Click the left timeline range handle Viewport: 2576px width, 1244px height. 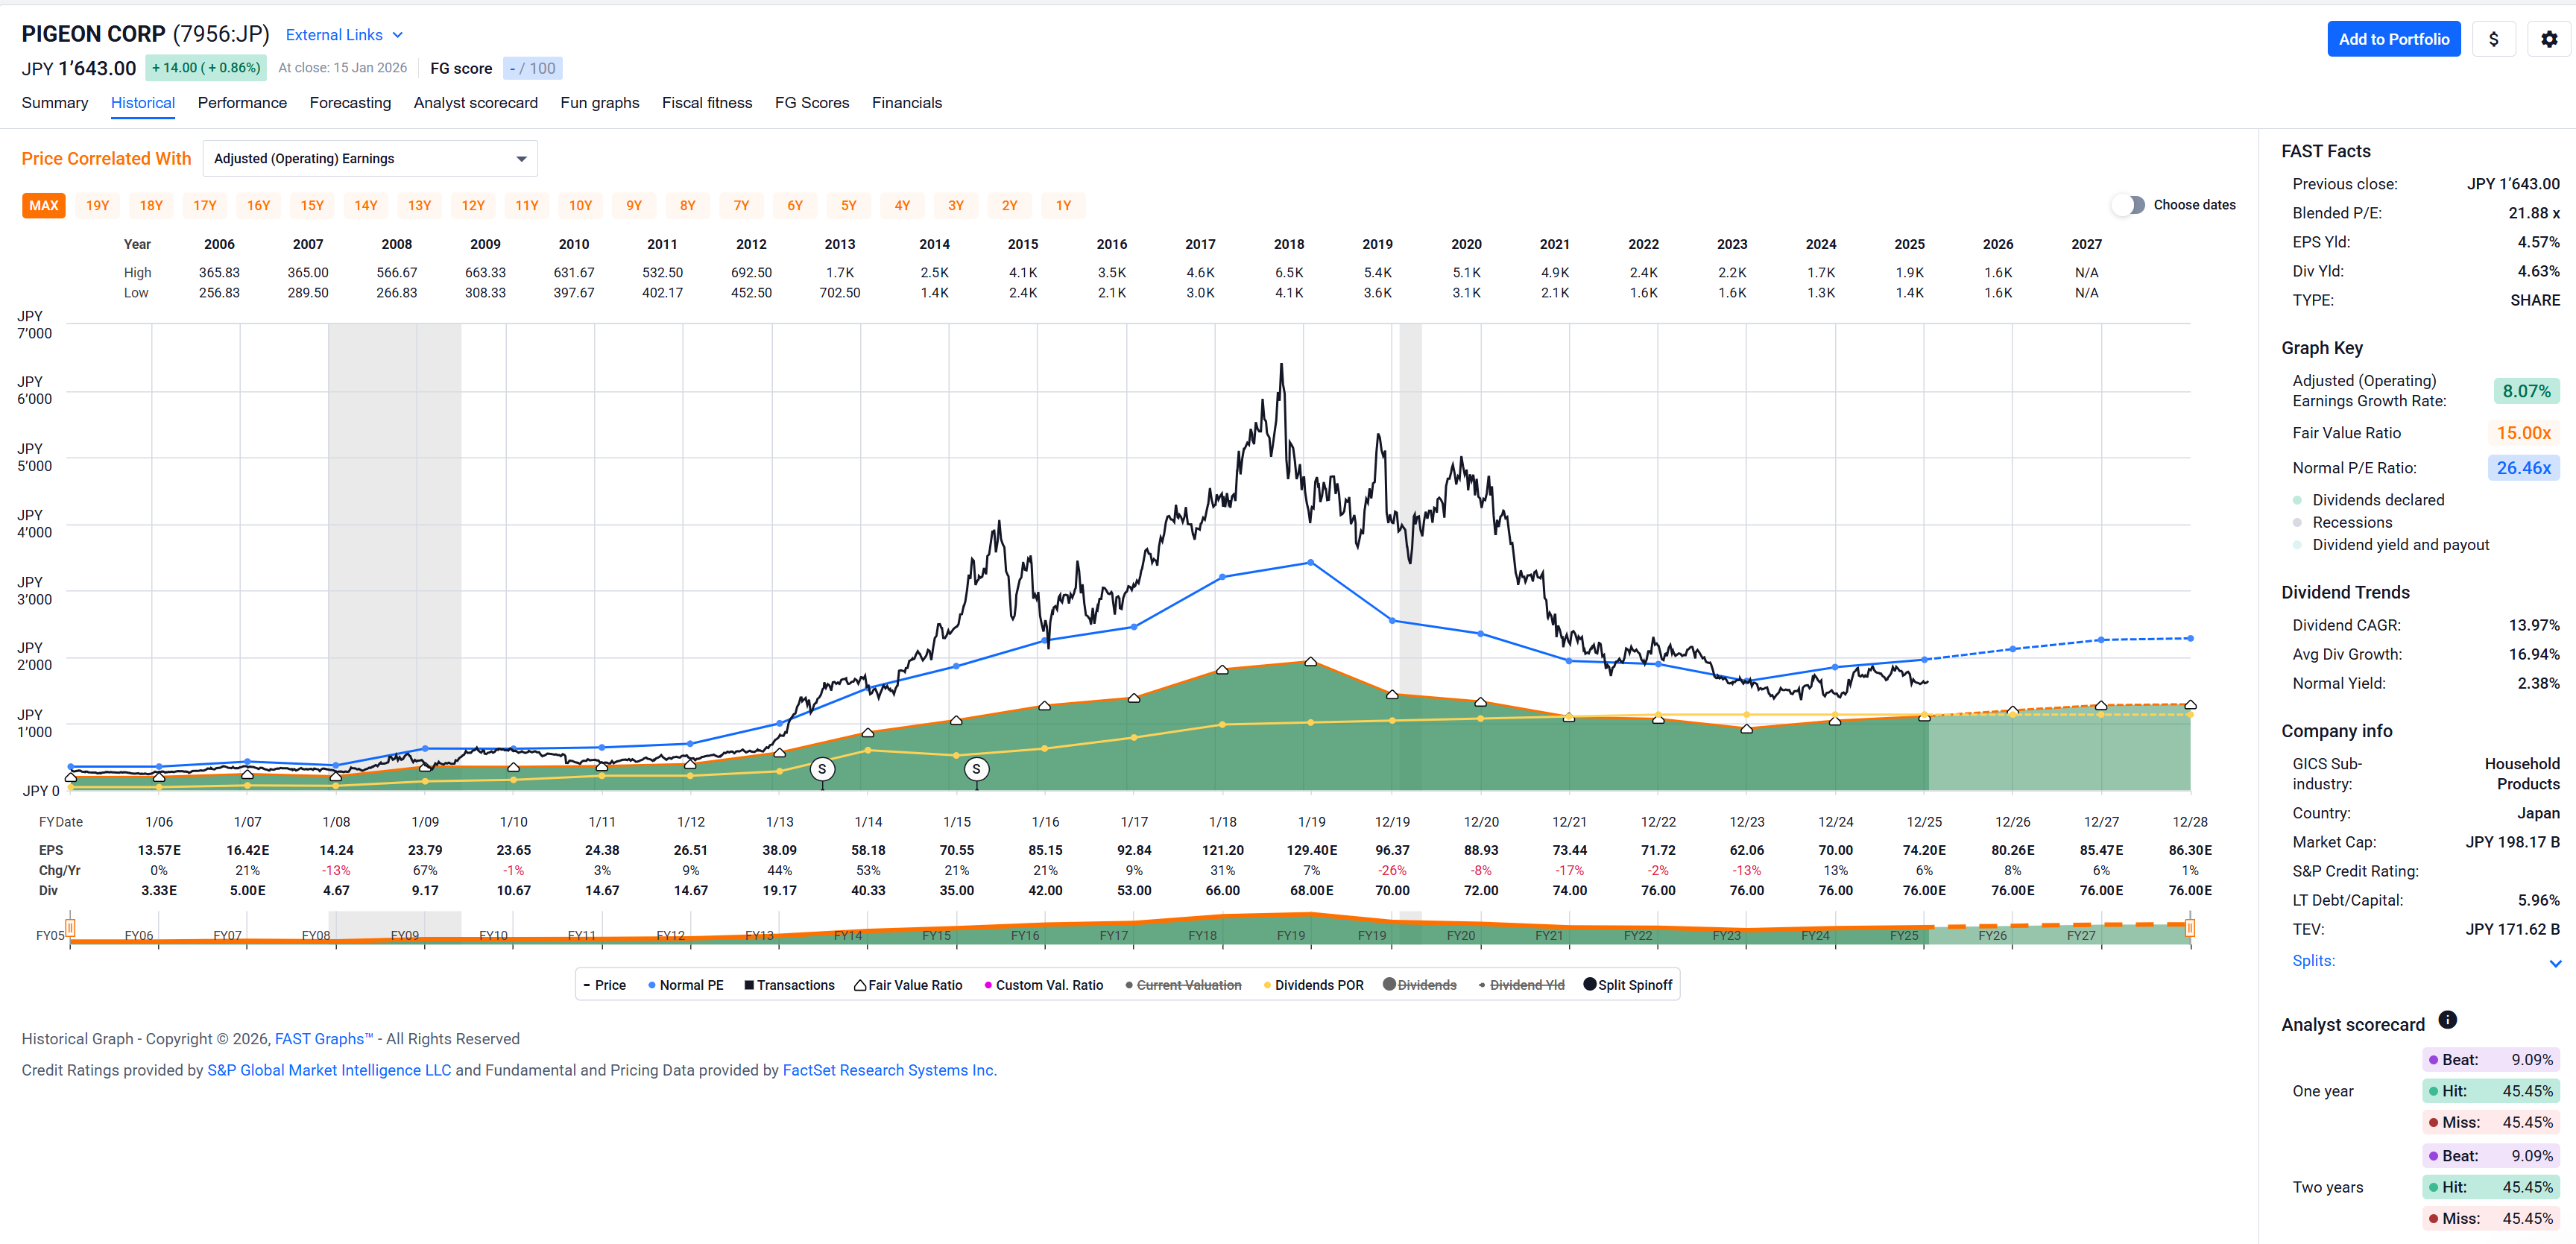click(70, 927)
